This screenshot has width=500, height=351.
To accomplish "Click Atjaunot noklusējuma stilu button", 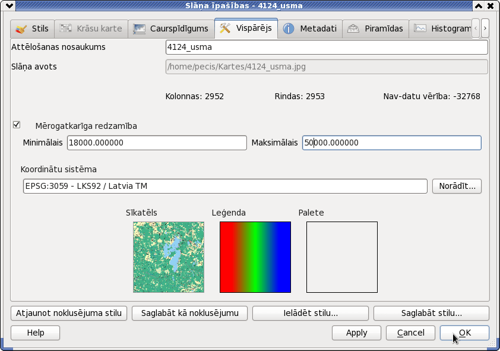I will pos(69,314).
